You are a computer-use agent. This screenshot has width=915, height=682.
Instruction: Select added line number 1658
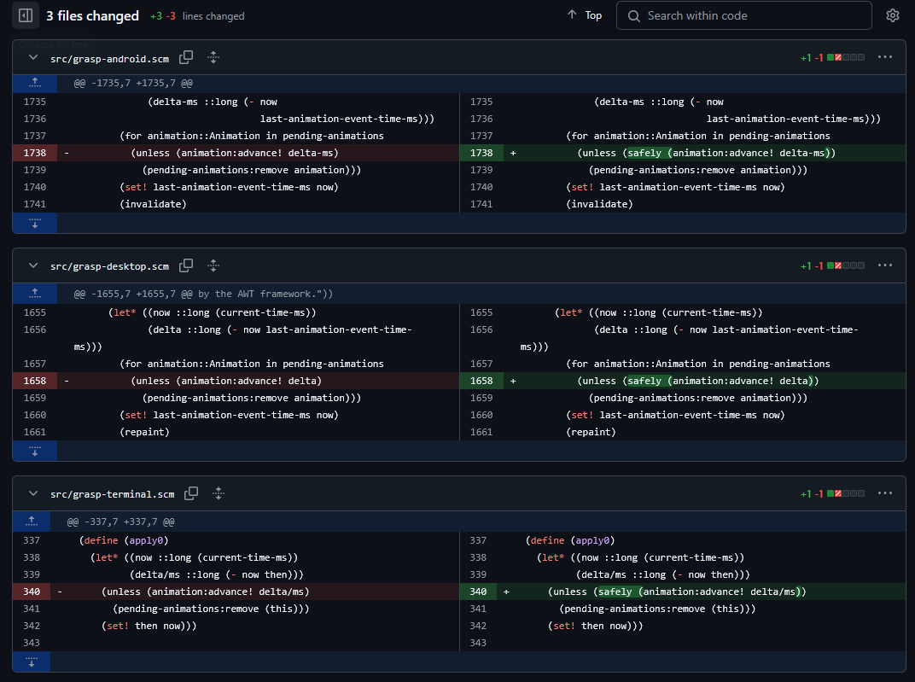(481, 381)
